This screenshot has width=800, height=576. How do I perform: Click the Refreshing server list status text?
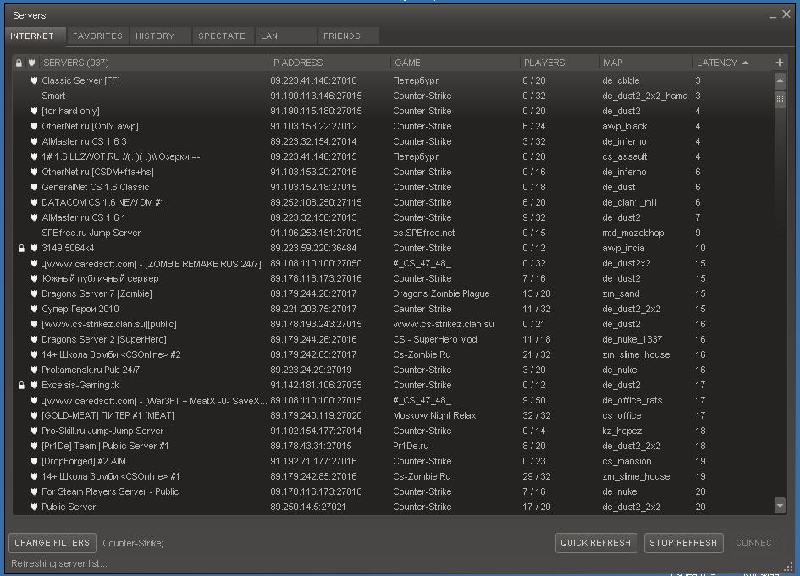pyautogui.click(x=59, y=564)
